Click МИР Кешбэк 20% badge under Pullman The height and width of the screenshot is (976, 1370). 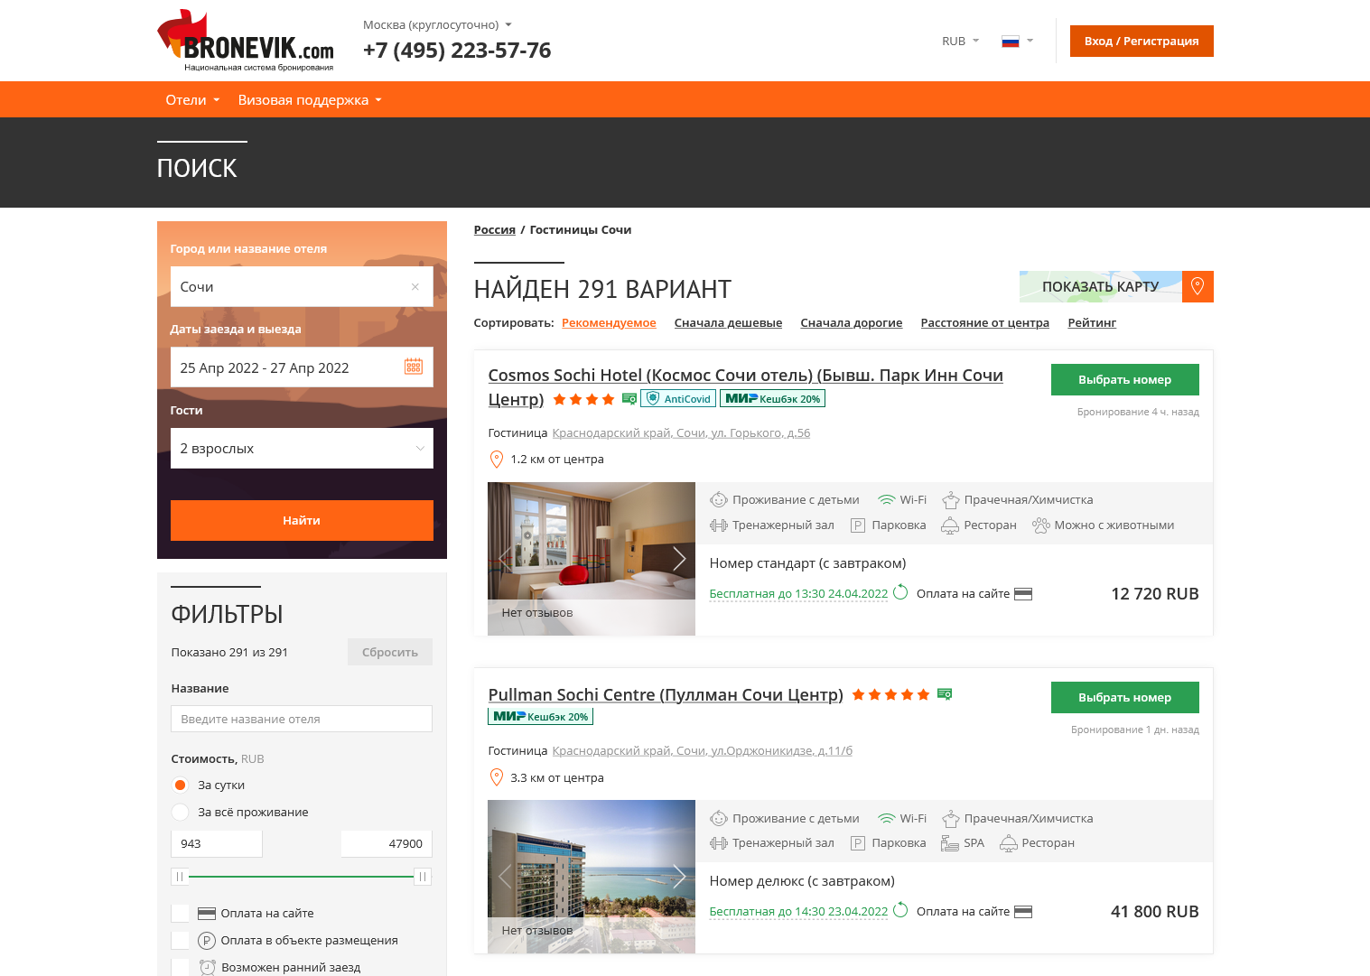pyautogui.click(x=540, y=716)
